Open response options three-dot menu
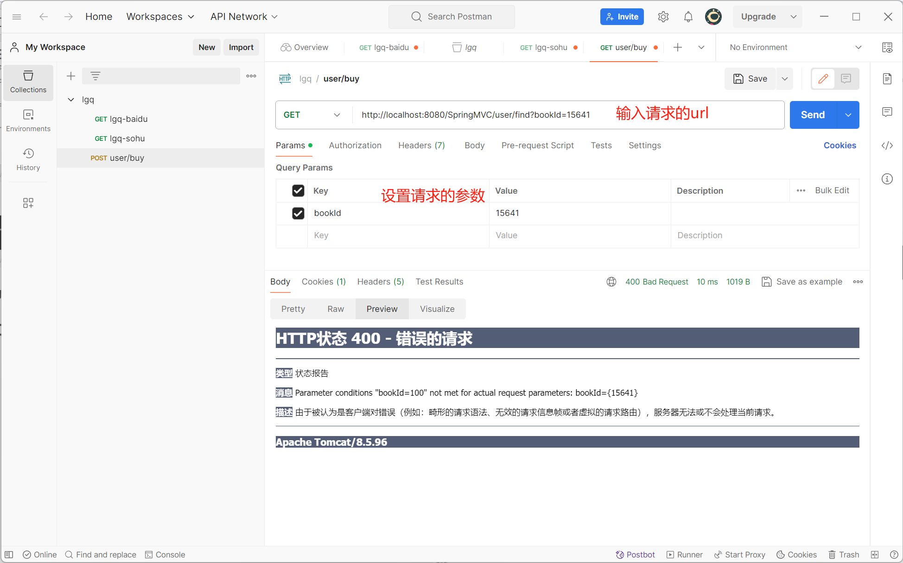 (x=858, y=282)
